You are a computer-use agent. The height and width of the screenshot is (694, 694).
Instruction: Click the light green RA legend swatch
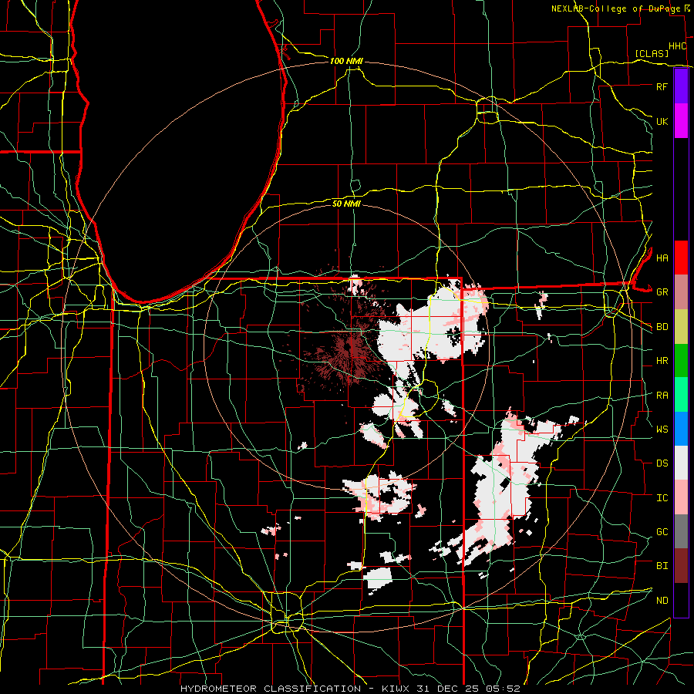coord(681,395)
